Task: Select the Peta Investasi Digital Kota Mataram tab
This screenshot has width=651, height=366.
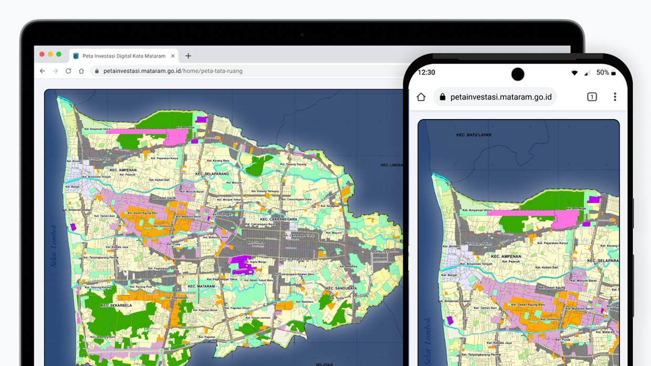Action: 124,56
